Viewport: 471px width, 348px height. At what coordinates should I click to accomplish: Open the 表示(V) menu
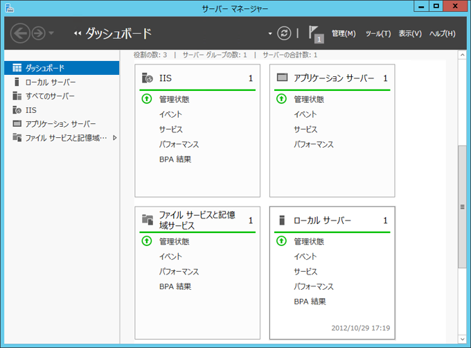[410, 33]
